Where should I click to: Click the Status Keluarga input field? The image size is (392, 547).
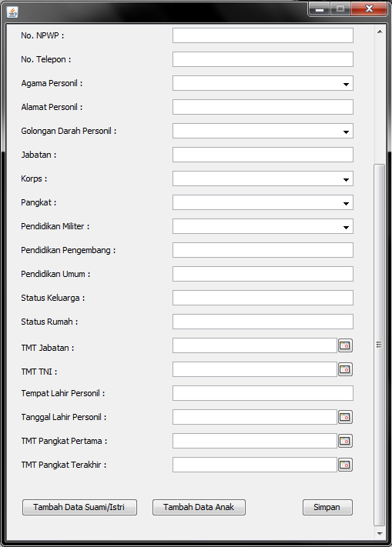(x=263, y=298)
